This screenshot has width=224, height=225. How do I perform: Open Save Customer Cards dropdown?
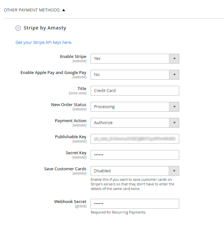point(130,171)
